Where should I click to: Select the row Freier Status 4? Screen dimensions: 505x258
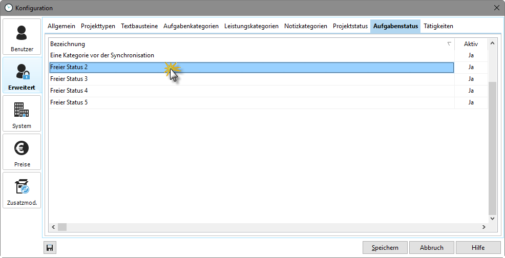(251, 91)
